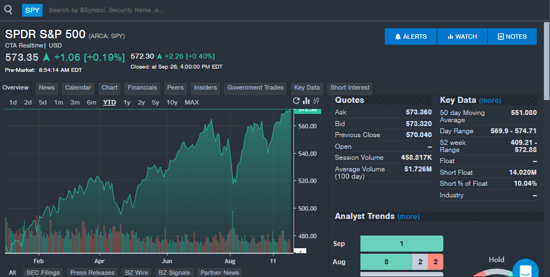
Task: Click the Aug red segment showing 2
Action: tap(435, 262)
